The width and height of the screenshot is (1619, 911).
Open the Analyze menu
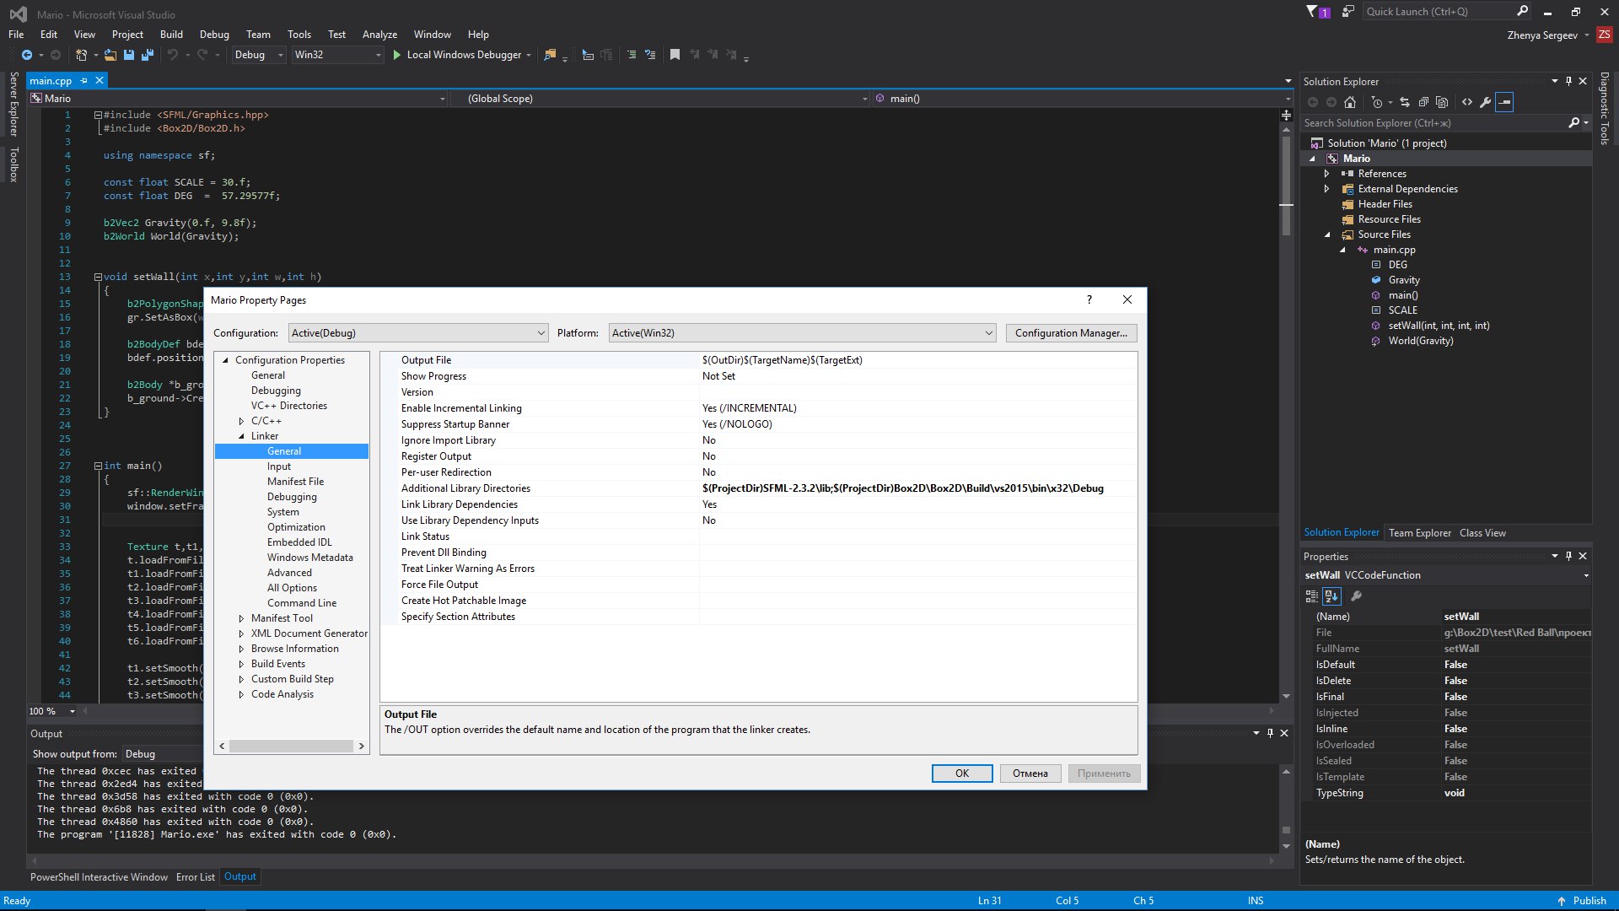(x=379, y=35)
